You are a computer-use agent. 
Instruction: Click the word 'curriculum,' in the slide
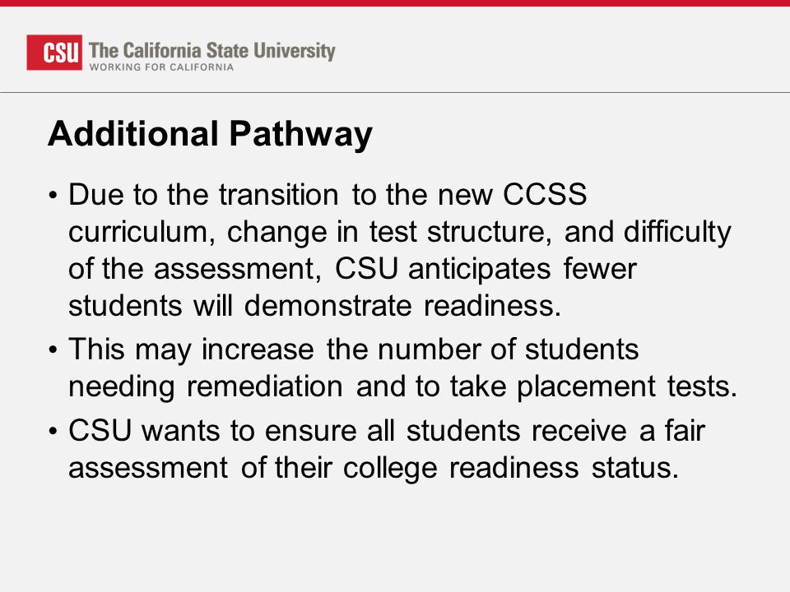pyautogui.click(x=142, y=232)
